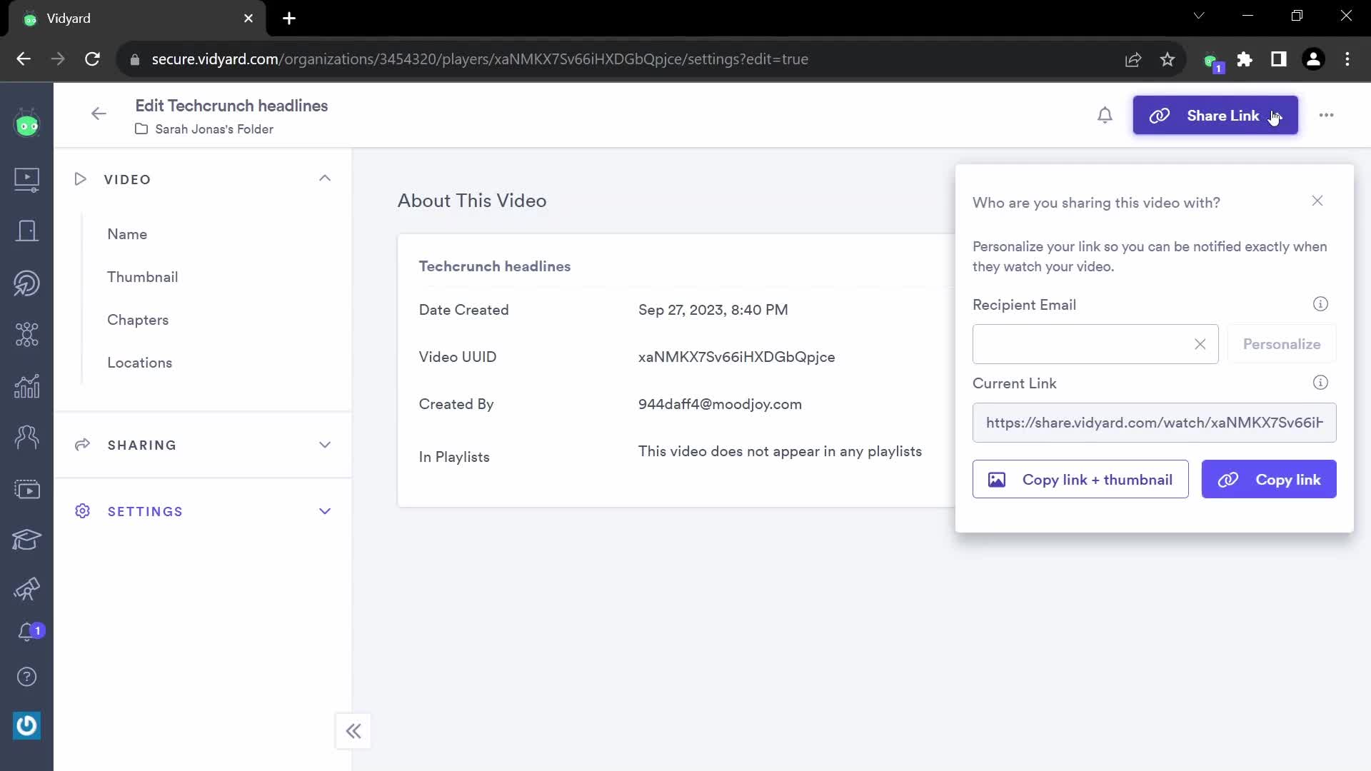Image resolution: width=1371 pixels, height=771 pixels.
Task: Open the graduation cap learning icon
Action: (x=26, y=539)
